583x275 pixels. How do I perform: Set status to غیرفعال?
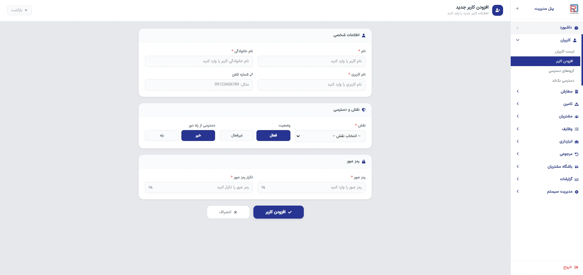click(x=237, y=136)
